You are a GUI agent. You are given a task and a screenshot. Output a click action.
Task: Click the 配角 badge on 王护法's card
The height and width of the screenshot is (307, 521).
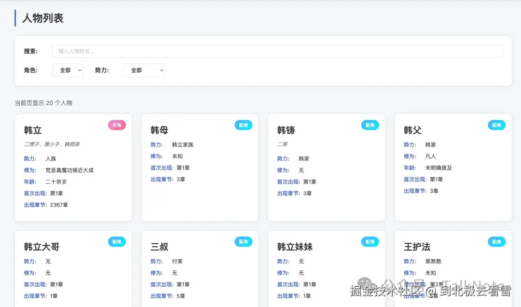496,241
